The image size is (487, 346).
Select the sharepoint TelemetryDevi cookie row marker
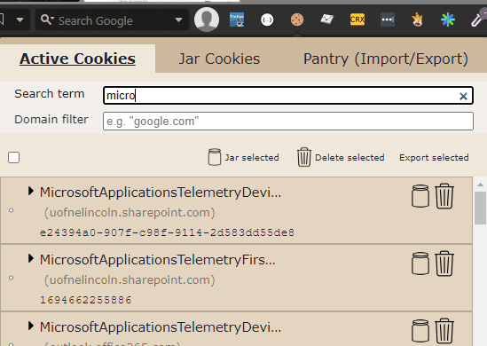(12, 210)
